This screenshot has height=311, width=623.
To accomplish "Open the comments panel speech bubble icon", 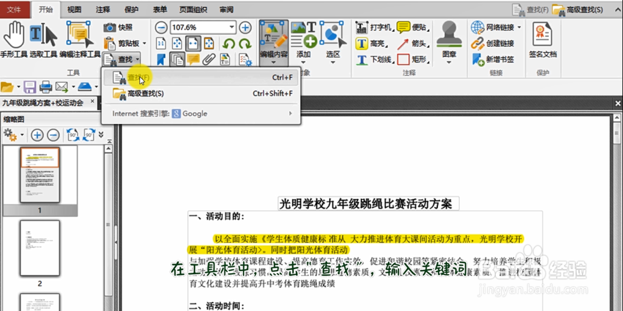I will pyautogui.click(x=193, y=59).
